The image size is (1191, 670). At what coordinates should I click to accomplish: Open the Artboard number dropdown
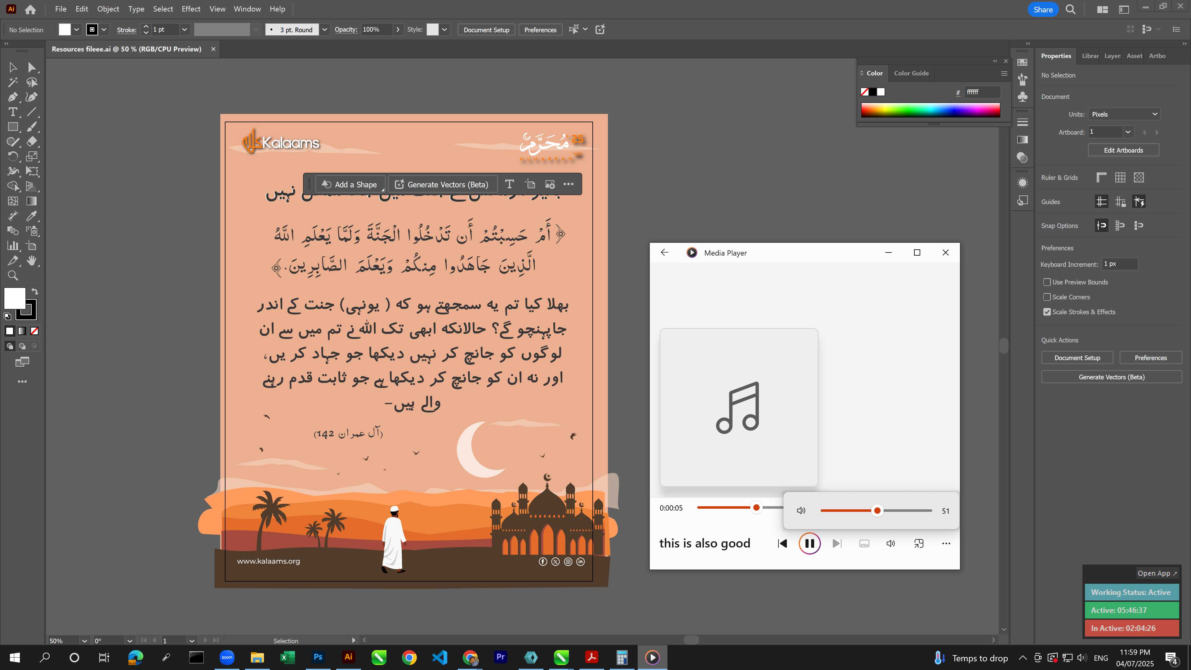pyautogui.click(x=1128, y=132)
